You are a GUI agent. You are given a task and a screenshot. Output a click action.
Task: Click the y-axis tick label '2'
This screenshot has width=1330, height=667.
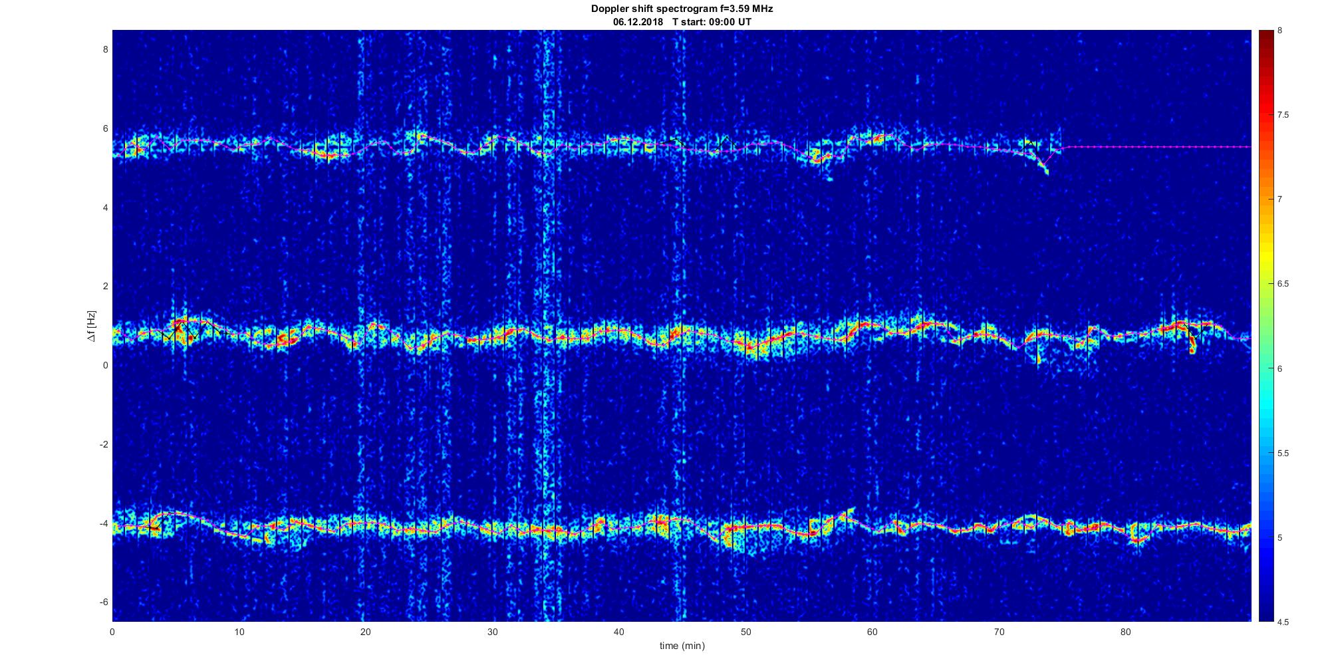(104, 287)
